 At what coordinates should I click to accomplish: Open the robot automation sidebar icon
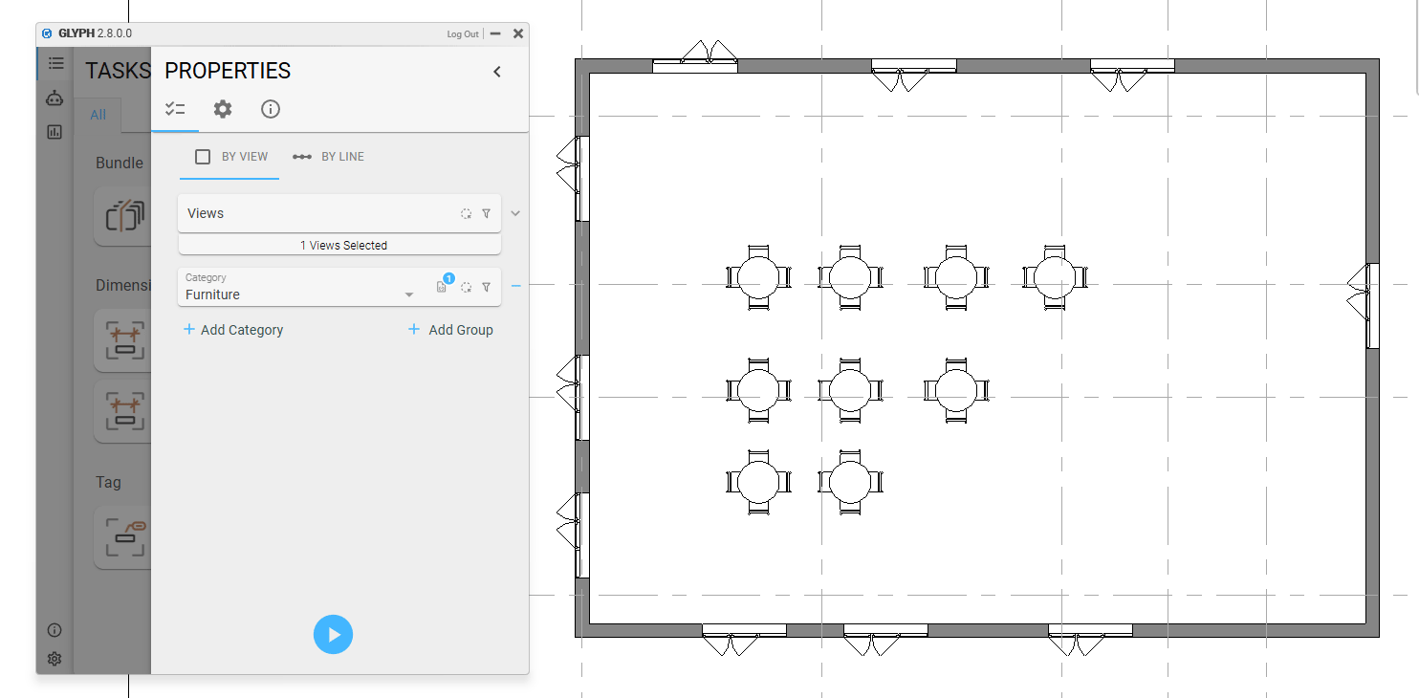pos(55,98)
